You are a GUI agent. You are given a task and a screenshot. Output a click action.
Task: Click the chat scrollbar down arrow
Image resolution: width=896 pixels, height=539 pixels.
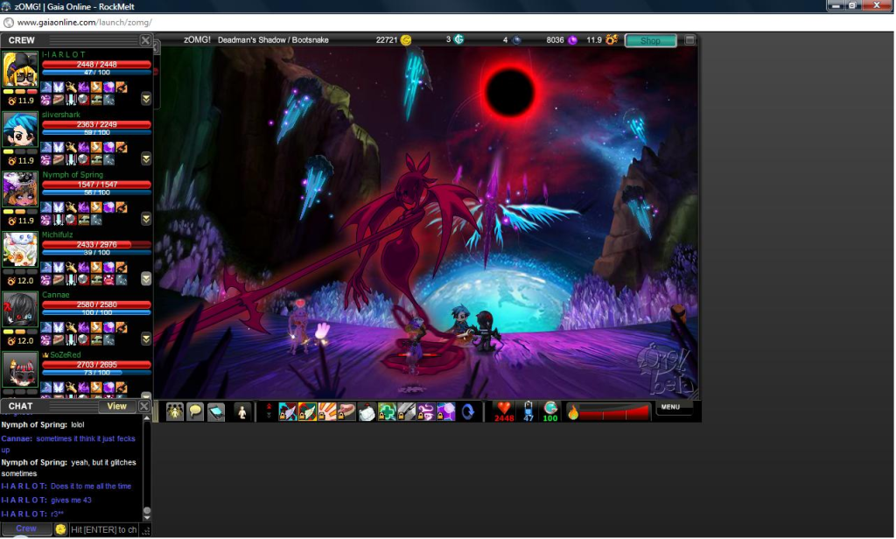point(147,518)
